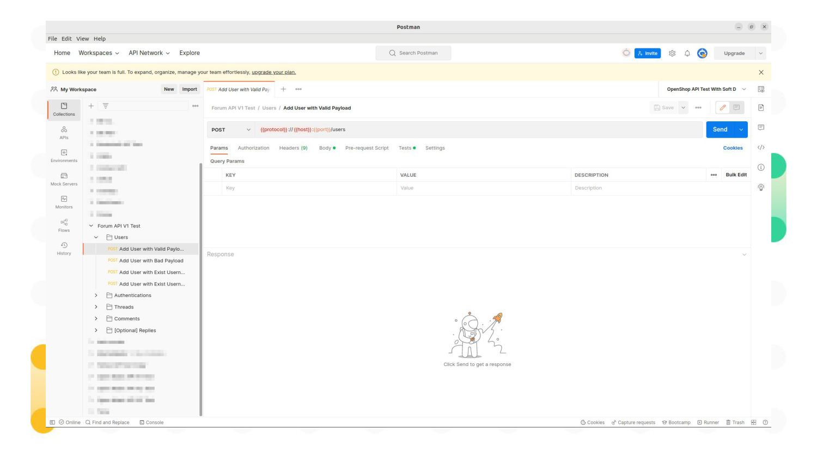Click the sync status icon near Invite
The image size is (817, 459).
pyautogui.click(x=626, y=53)
